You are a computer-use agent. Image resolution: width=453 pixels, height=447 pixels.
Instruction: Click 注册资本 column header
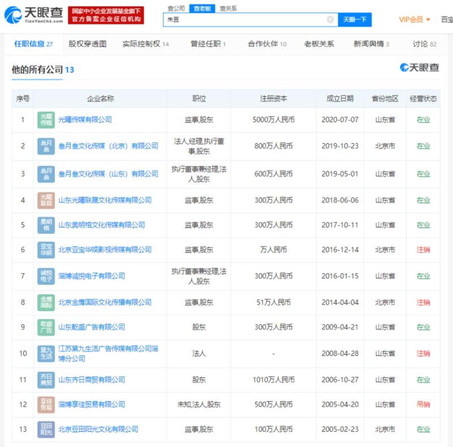(x=273, y=99)
